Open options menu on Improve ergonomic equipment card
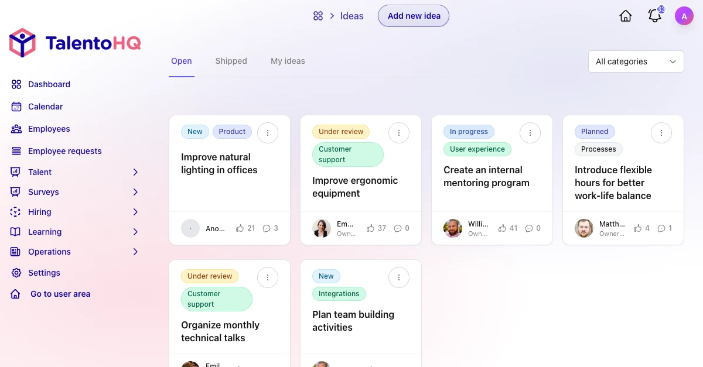703x367 pixels. [x=399, y=133]
